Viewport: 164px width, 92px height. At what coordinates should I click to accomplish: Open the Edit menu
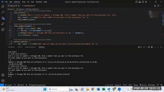pyautogui.click(x=11, y=2)
